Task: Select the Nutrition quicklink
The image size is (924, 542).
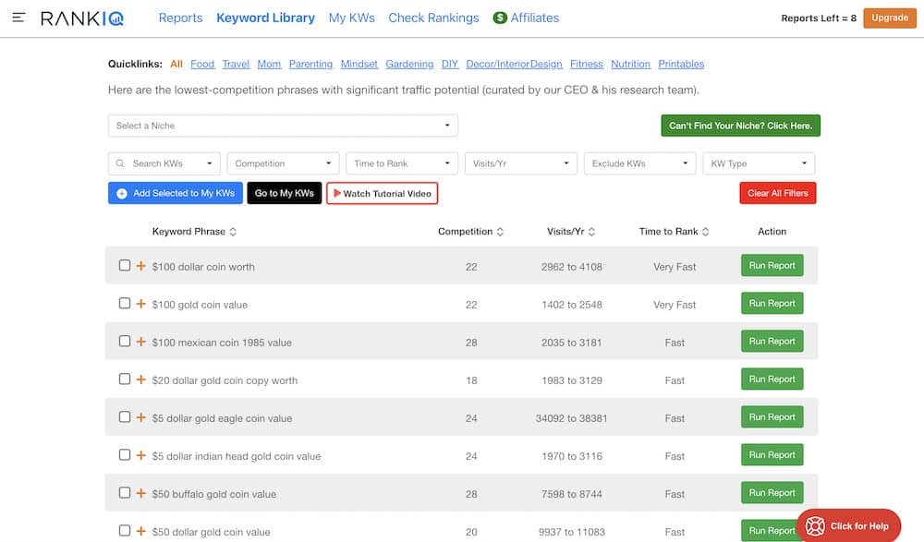Action: pyautogui.click(x=630, y=64)
